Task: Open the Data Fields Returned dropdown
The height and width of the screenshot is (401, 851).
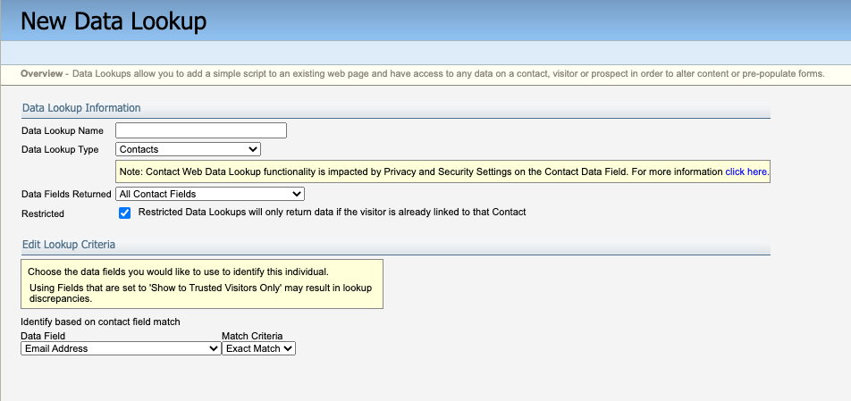Action: click(x=209, y=194)
